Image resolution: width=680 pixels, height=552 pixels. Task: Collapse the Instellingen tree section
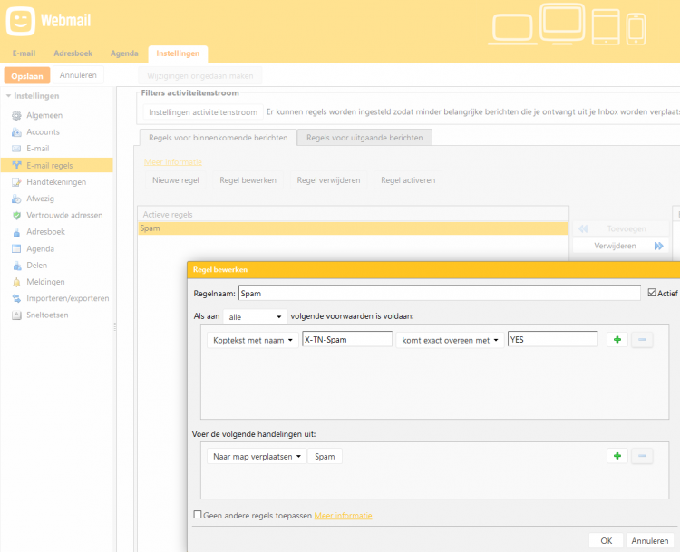[8, 96]
